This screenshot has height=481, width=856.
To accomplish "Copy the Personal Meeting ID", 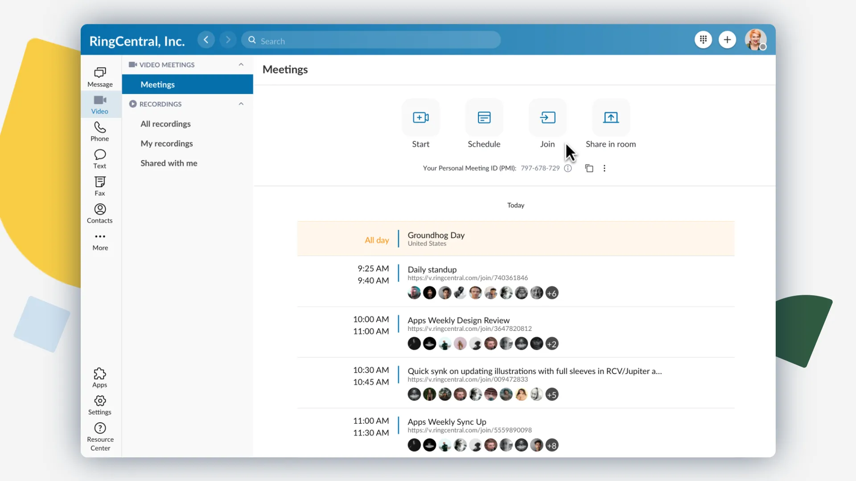I will click(x=589, y=168).
